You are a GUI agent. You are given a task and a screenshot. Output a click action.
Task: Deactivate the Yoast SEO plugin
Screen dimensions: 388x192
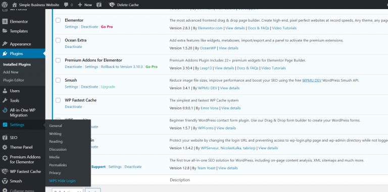coord(133,167)
